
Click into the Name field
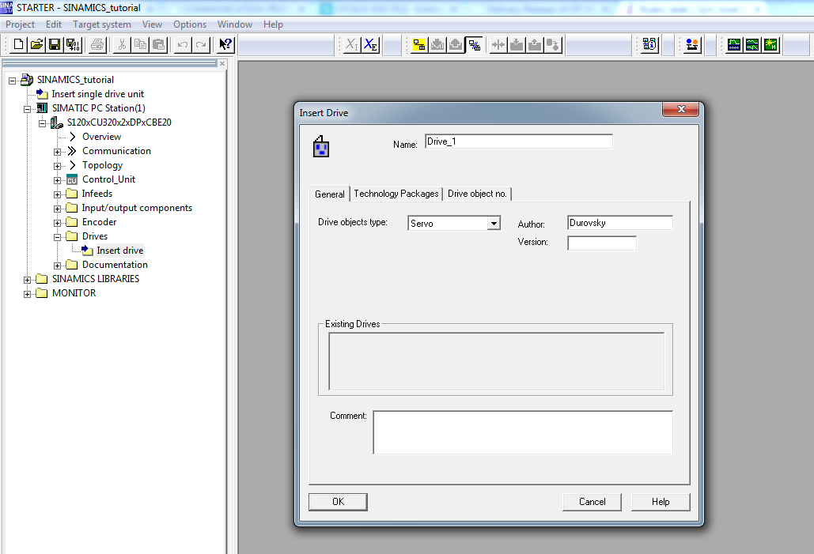click(519, 141)
